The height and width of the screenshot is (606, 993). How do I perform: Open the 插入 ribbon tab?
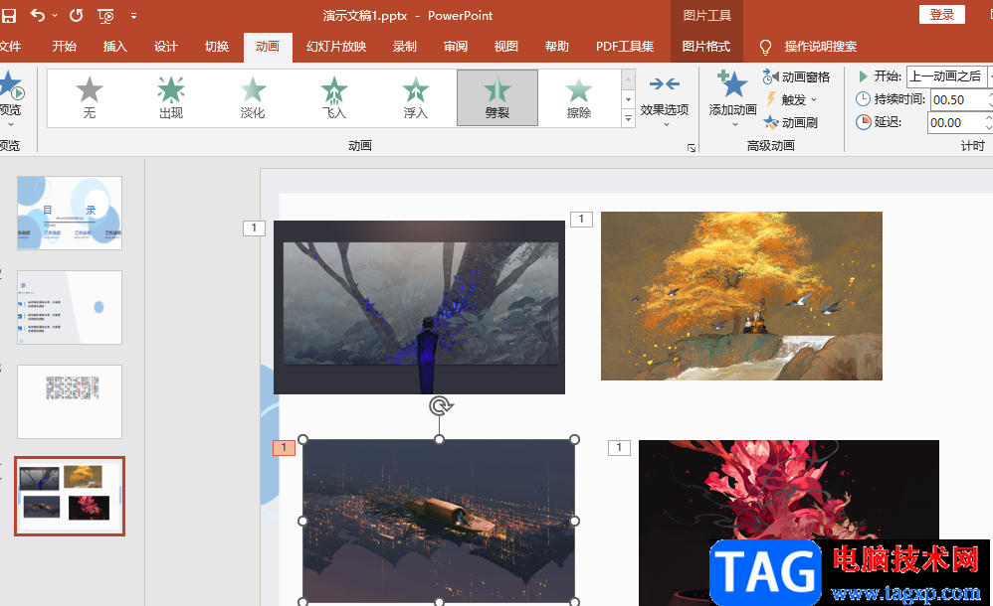point(114,46)
